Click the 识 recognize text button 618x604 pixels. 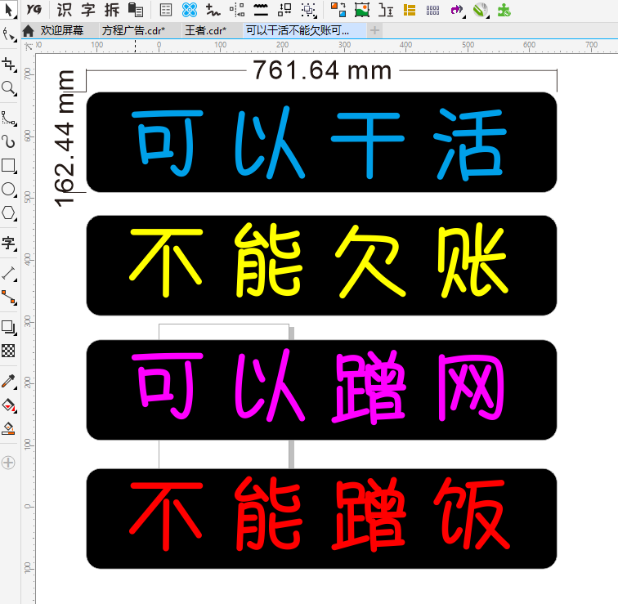click(65, 10)
